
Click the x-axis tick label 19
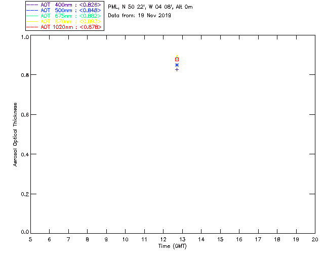point(296,239)
